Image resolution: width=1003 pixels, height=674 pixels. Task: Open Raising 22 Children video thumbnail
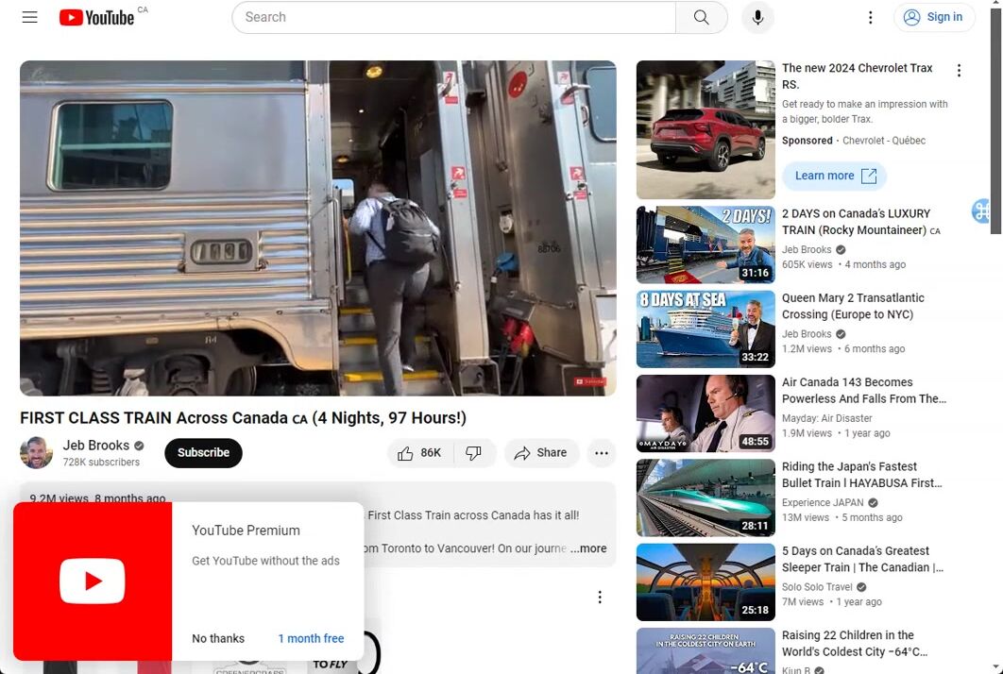705,651
